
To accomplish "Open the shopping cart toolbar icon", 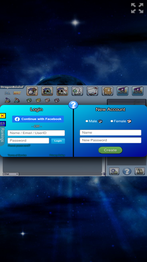I will [93, 91].
